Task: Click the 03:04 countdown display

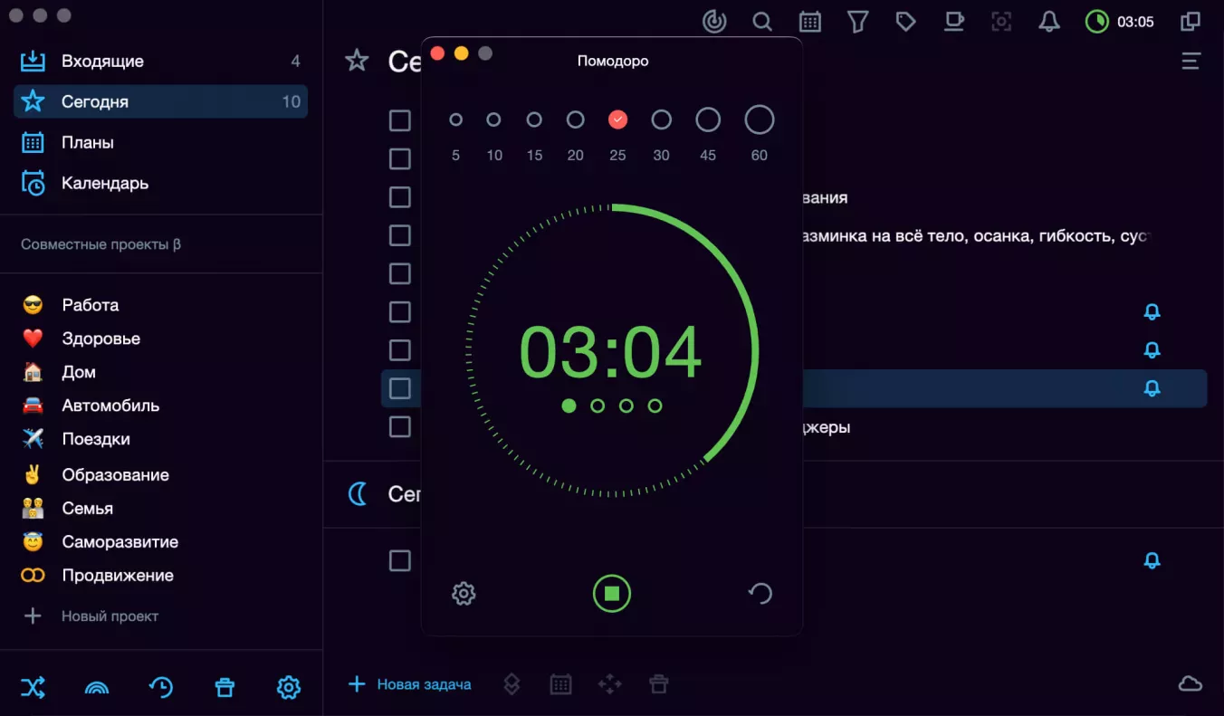Action: click(x=611, y=352)
